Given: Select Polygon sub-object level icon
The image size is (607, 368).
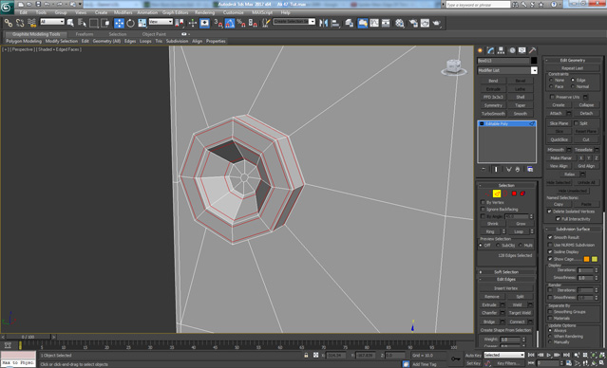Looking at the screenshot, I should click(x=514, y=193).
